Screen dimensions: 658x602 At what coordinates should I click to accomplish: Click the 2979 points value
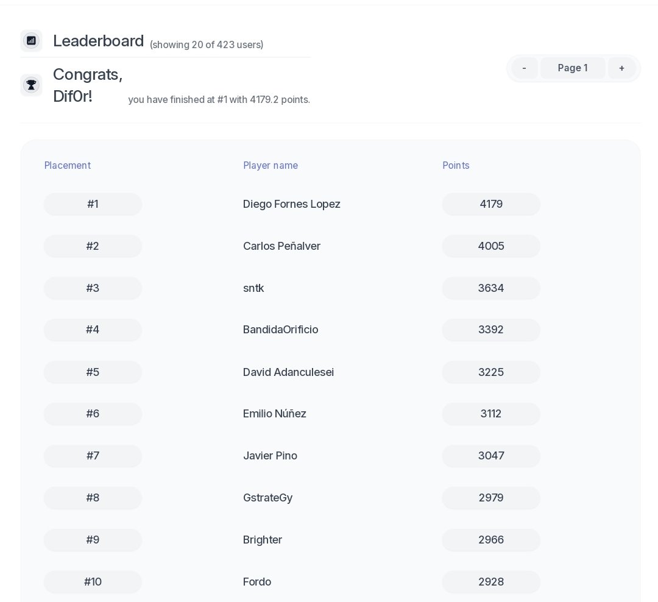tap(491, 497)
